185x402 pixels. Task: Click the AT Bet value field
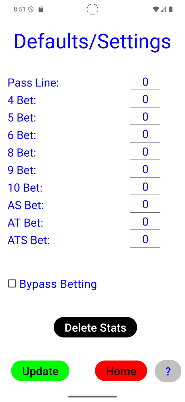(x=145, y=222)
